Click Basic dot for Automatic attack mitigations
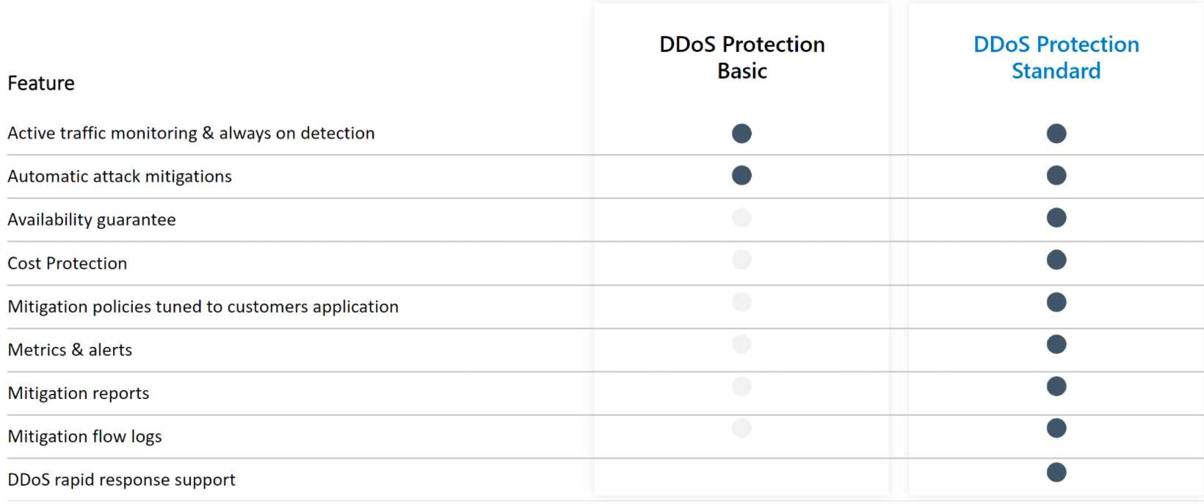Image resolution: width=1204 pixels, height=504 pixels. click(741, 175)
